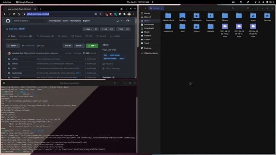Select Home in Files sidebar
This screenshot has height=155, width=276.
pos(147,21)
